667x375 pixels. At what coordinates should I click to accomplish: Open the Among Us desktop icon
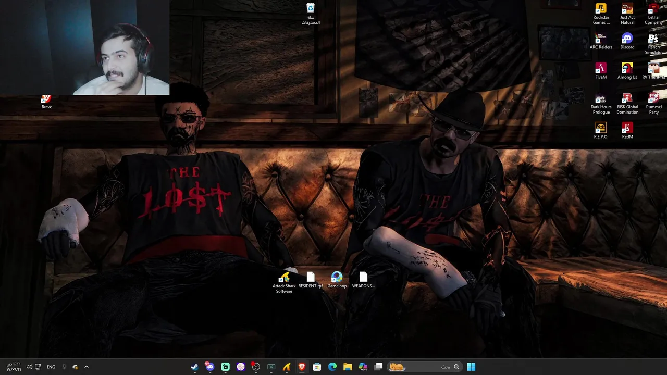(627, 71)
